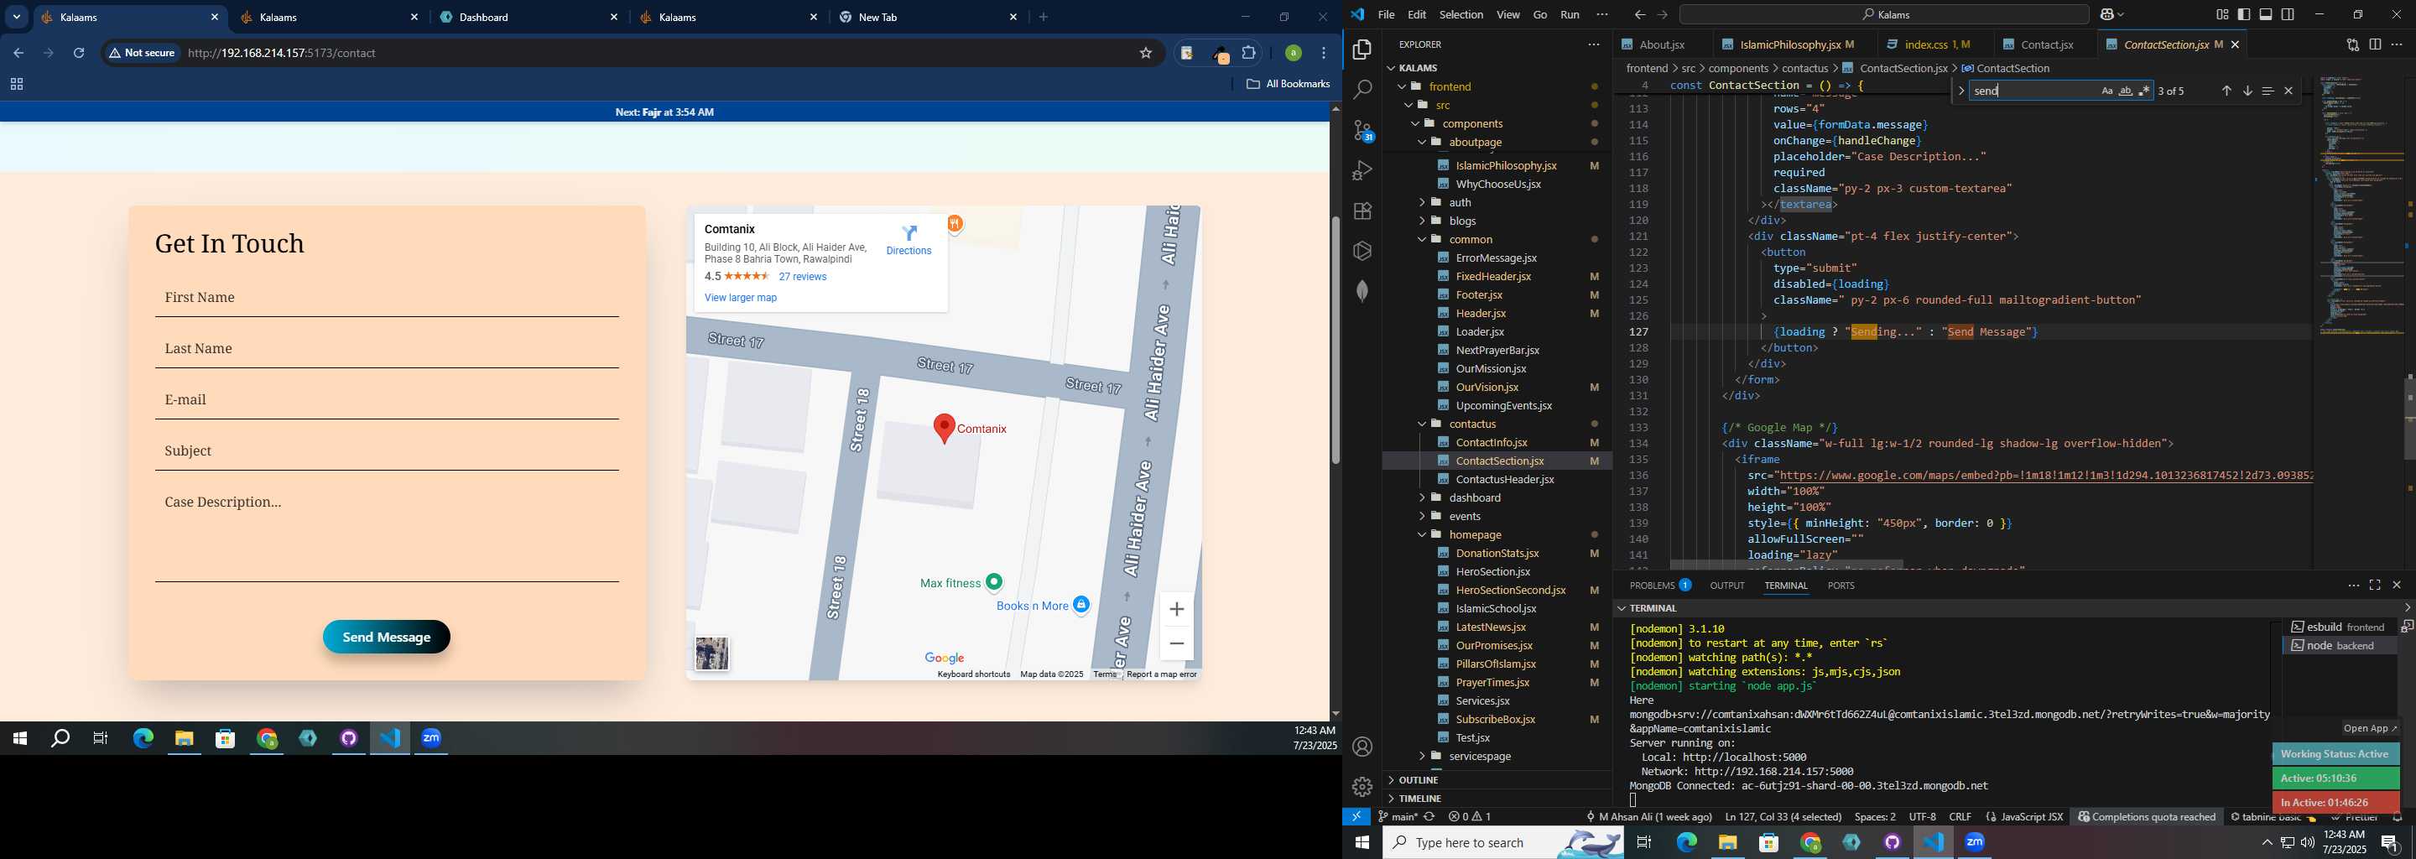Viewport: 2416px width, 859px height.
Task: Open Customize Layout in VS Code title bar
Action: point(2222,14)
